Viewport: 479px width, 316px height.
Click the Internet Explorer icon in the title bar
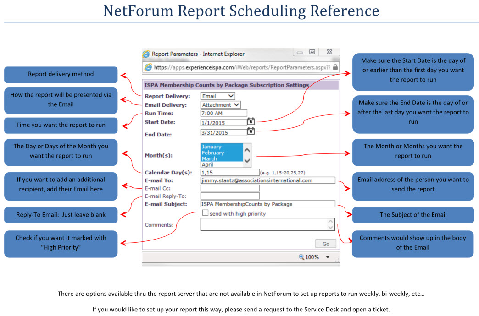point(146,54)
